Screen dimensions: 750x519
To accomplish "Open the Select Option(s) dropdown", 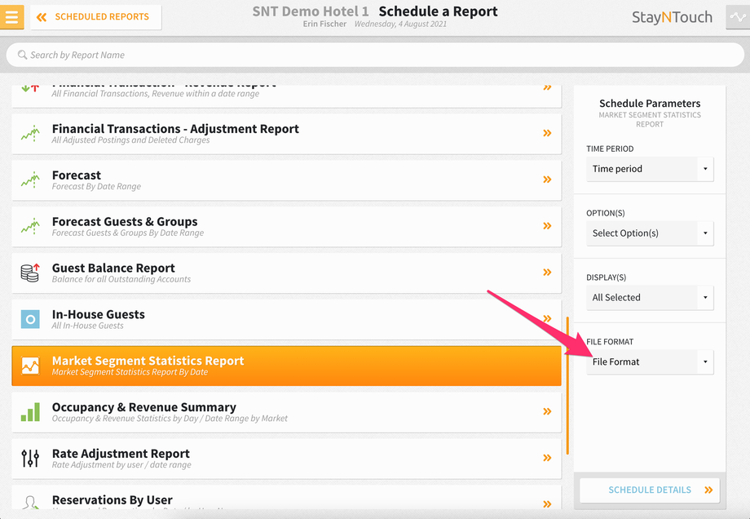I will click(x=650, y=233).
